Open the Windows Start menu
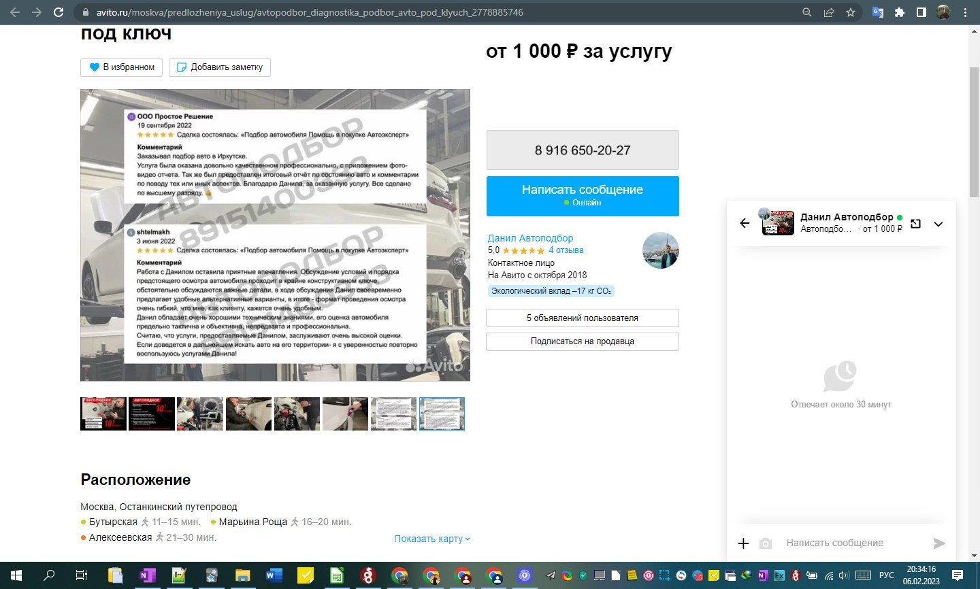Viewport: 980px width, 589px height. click(16, 575)
